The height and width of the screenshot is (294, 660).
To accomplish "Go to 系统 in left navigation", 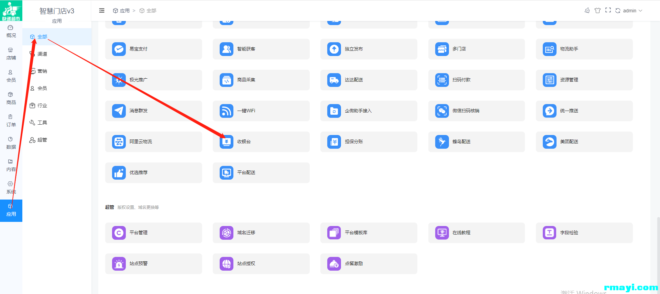I will pyautogui.click(x=11, y=188).
